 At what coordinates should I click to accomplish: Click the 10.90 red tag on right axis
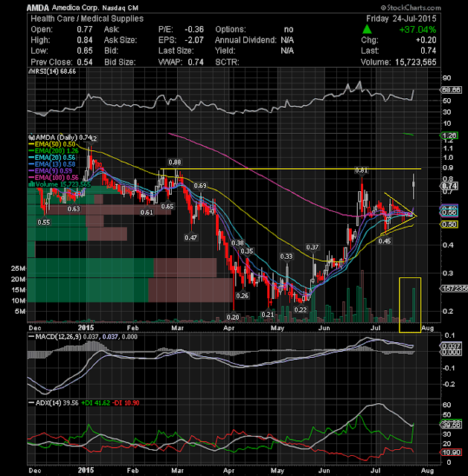(x=452, y=452)
